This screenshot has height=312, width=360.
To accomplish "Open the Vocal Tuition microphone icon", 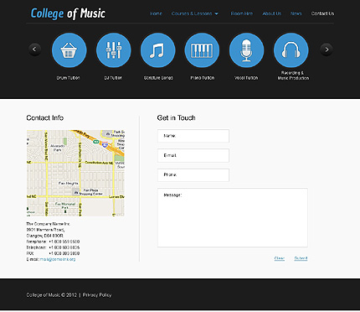I will pos(246,50).
